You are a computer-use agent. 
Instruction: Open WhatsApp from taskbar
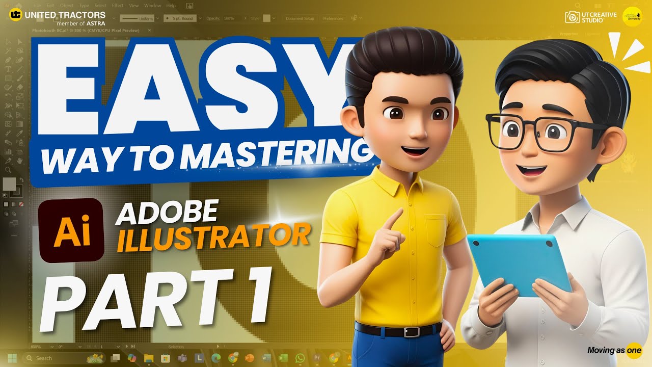click(x=300, y=358)
